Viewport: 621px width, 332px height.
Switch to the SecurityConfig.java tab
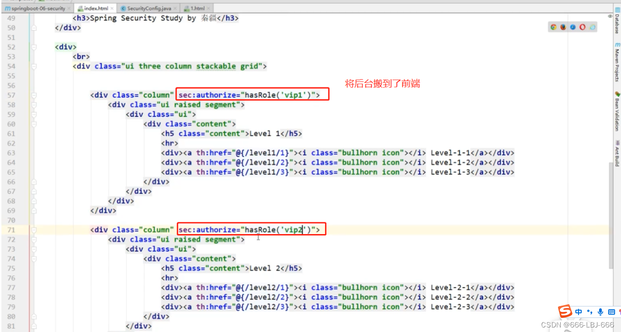click(x=149, y=8)
